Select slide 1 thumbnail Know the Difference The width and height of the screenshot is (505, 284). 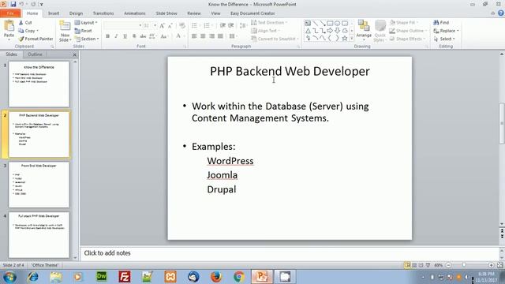39,84
